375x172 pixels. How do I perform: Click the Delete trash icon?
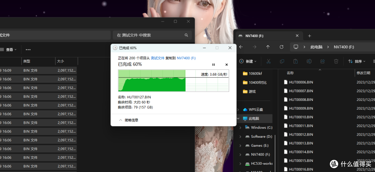tap(336, 61)
